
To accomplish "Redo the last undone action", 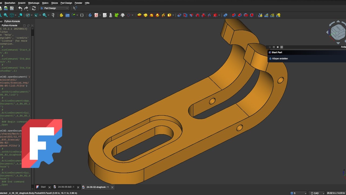I will [x=26, y=8].
